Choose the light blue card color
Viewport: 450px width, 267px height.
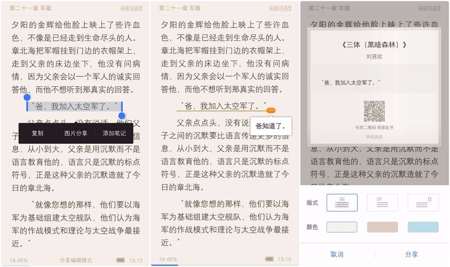coord(423,227)
